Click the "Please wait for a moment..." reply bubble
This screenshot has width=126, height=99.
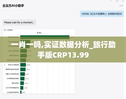pos(19,22)
